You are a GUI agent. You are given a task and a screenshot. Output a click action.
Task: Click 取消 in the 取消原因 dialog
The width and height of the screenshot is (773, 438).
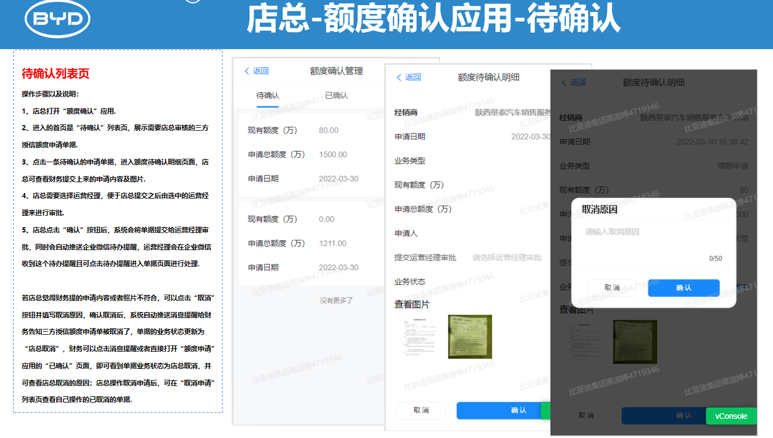[x=612, y=288]
